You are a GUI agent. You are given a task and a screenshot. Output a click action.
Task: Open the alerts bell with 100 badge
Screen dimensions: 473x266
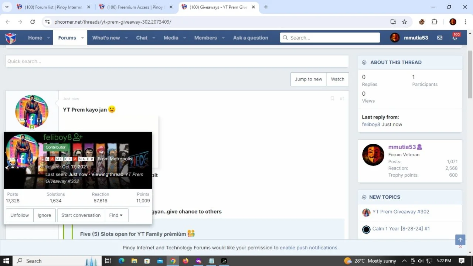tap(455, 37)
